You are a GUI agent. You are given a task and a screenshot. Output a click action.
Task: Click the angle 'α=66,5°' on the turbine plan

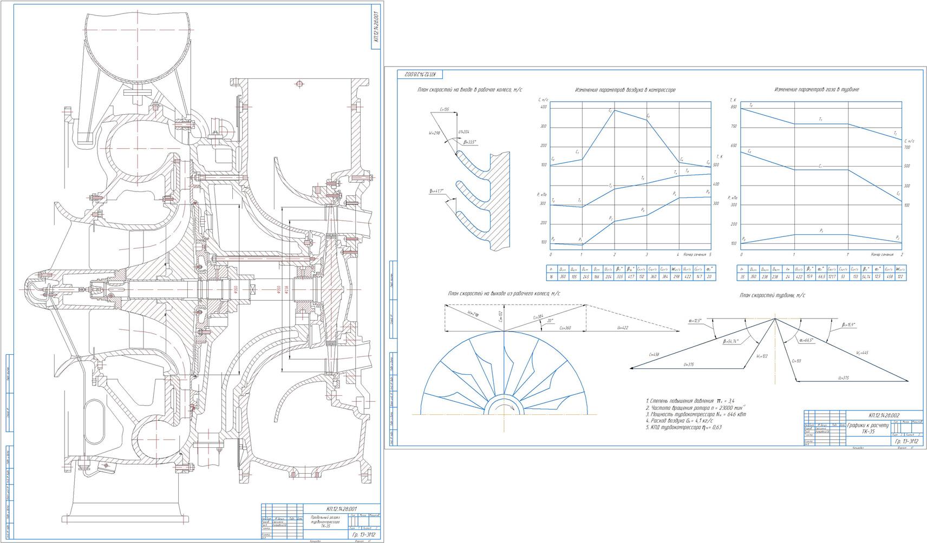point(806,340)
